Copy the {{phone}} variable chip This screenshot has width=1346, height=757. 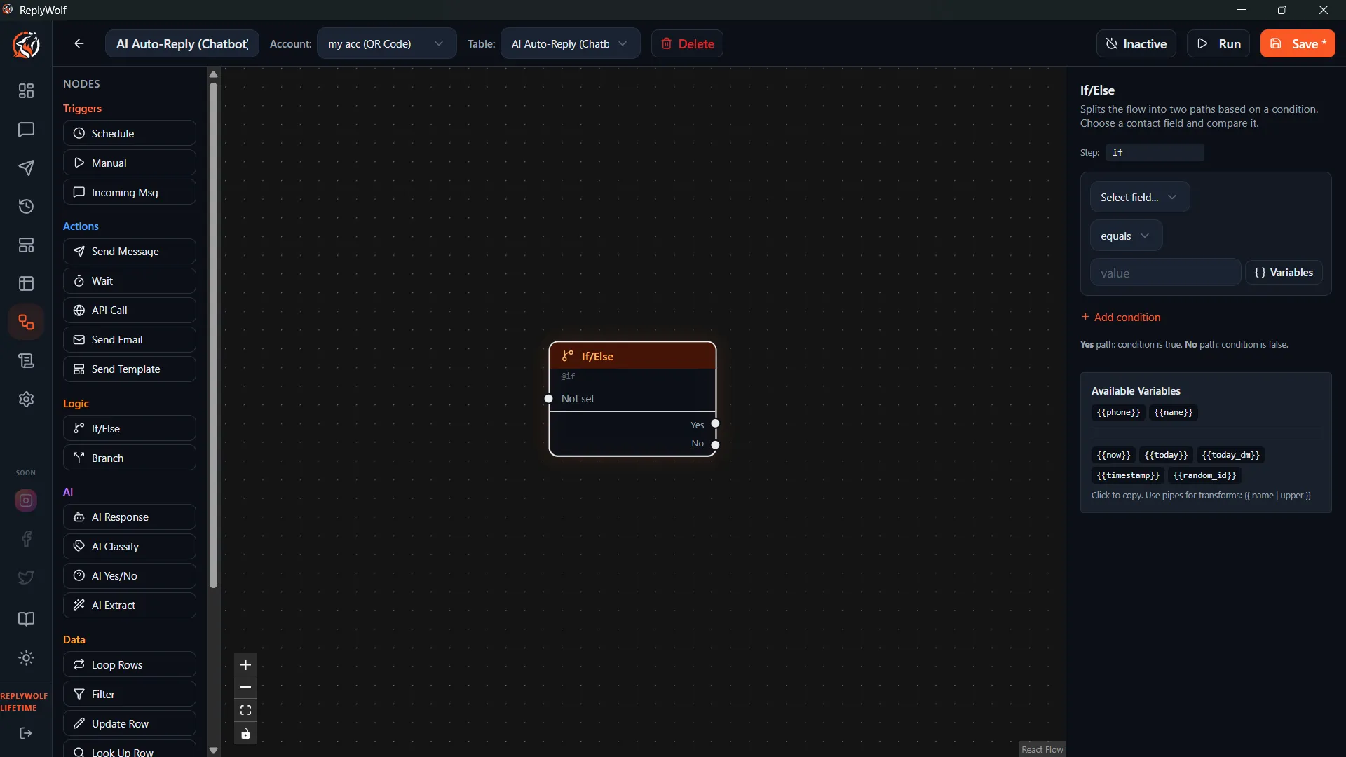(x=1118, y=412)
